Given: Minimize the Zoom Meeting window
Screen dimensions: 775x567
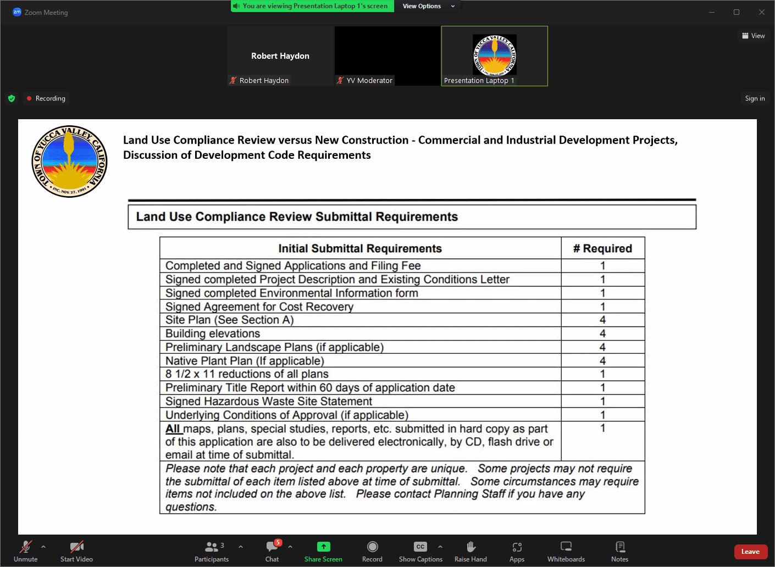Looking at the screenshot, I should [x=712, y=12].
